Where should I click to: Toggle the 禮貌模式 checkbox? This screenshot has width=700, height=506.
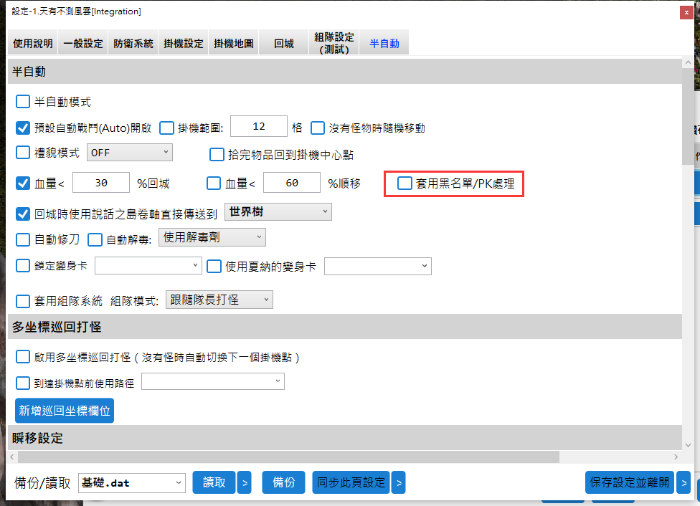pos(23,153)
